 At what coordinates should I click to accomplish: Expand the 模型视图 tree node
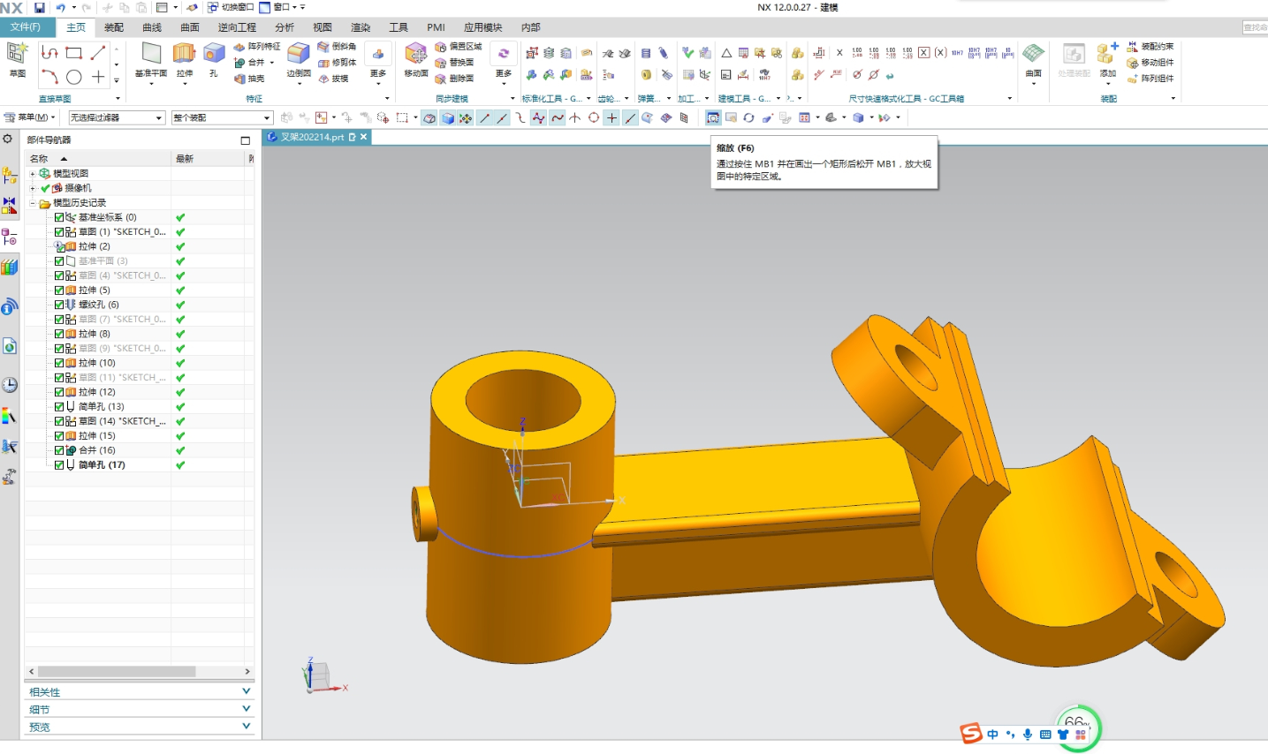click(x=33, y=174)
